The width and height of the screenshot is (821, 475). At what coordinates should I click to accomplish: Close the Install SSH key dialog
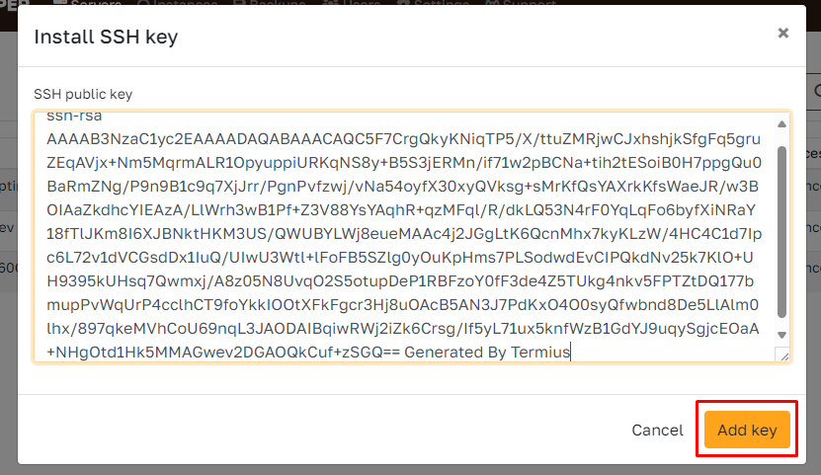[782, 34]
